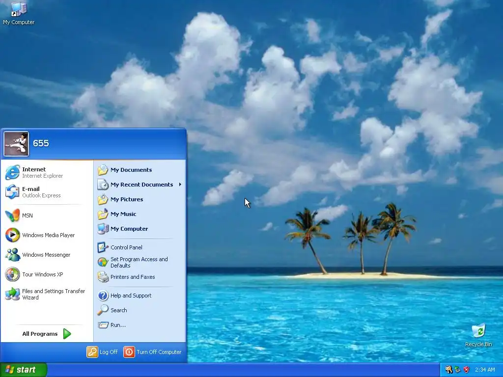Viewport: 503px width, 377px height.
Task: Click the My Recent Documents icon
Action: (103, 185)
